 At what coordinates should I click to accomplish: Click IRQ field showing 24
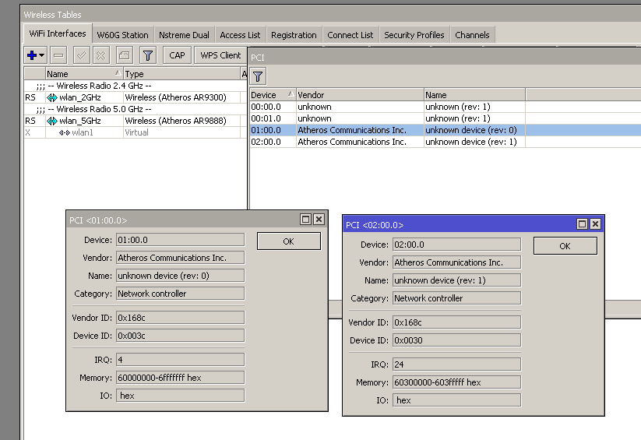456,364
